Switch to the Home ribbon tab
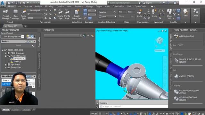205x115 pixels. click(x=11, y=6)
